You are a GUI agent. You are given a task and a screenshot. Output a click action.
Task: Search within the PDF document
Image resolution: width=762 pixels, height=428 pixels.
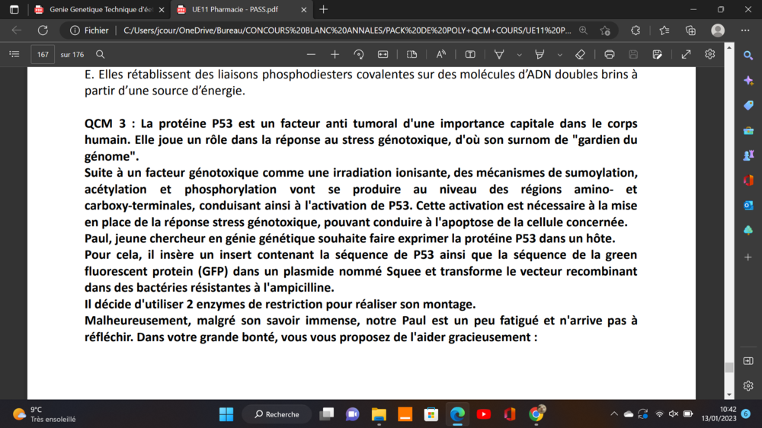tap(100, 54)
